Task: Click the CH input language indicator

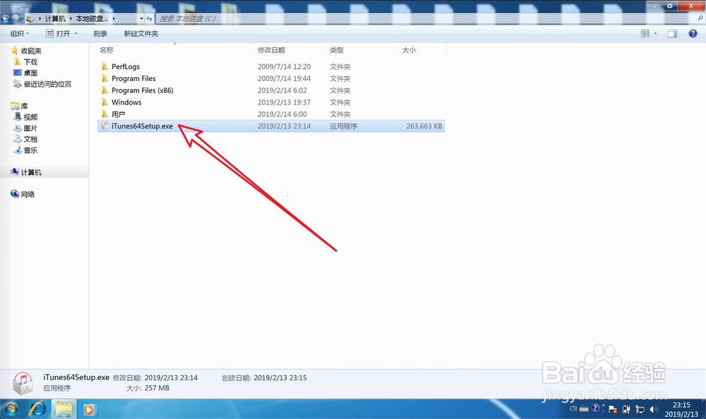Action: coord(573,409)
